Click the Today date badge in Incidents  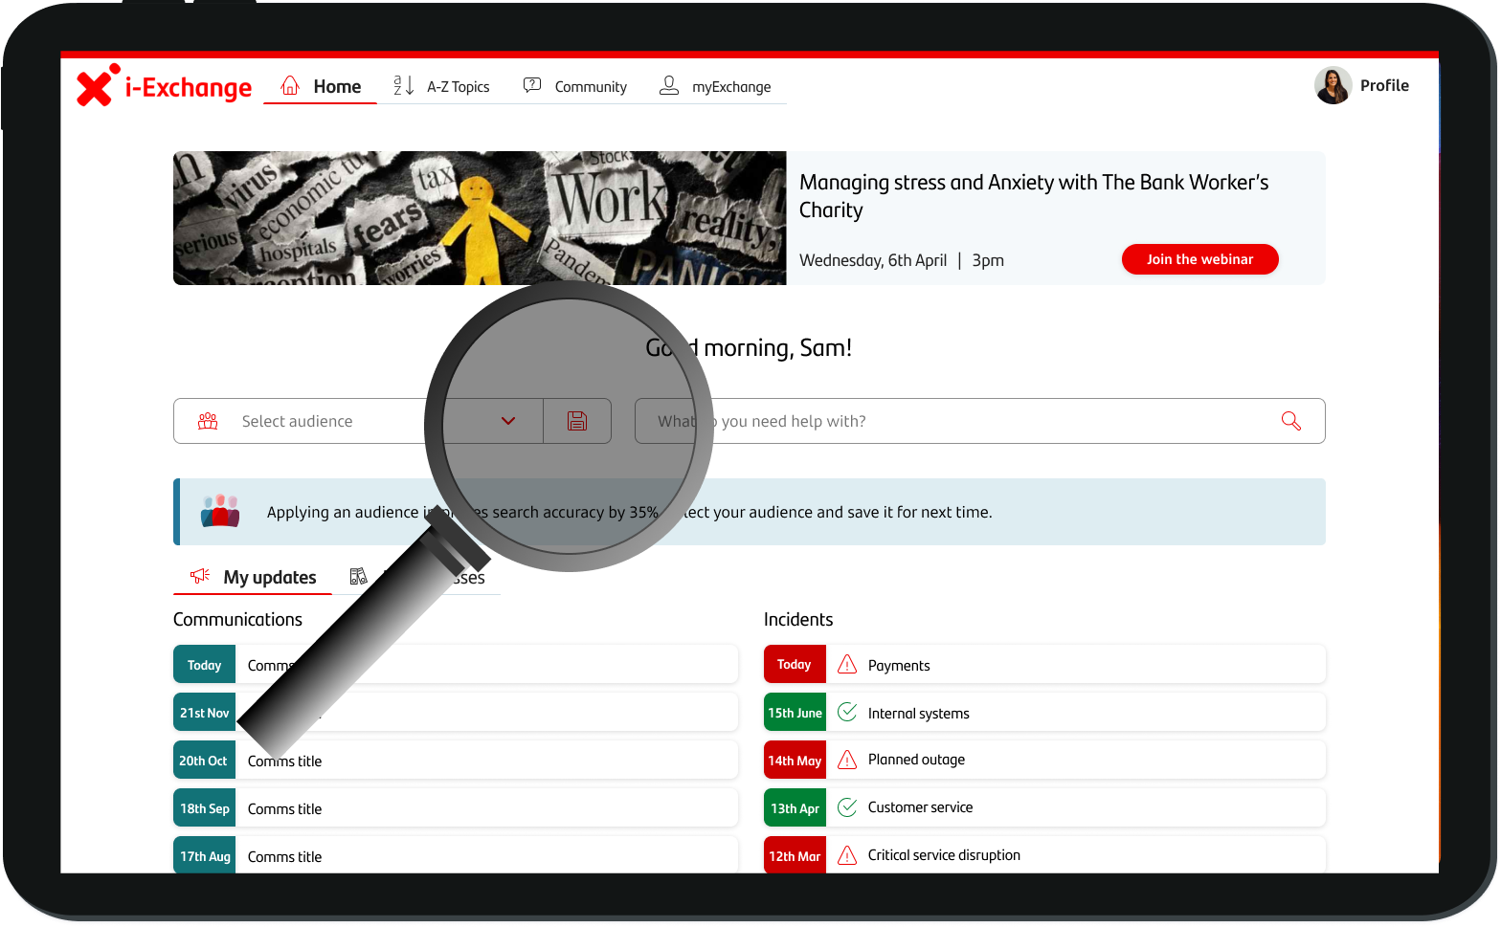point(795,664)
